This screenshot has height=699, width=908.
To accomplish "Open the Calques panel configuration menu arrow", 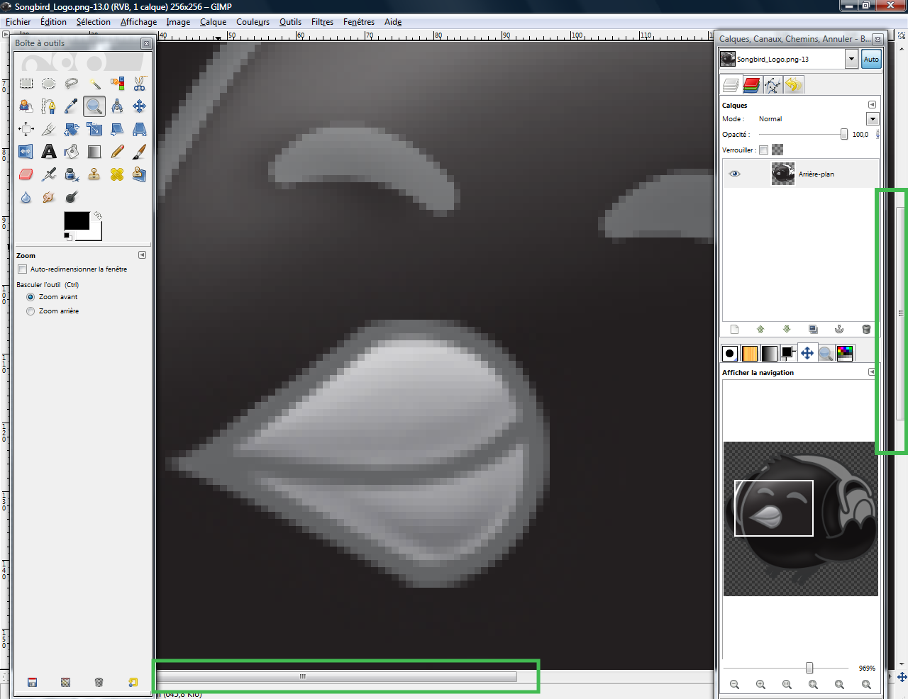I will point(872,105).
